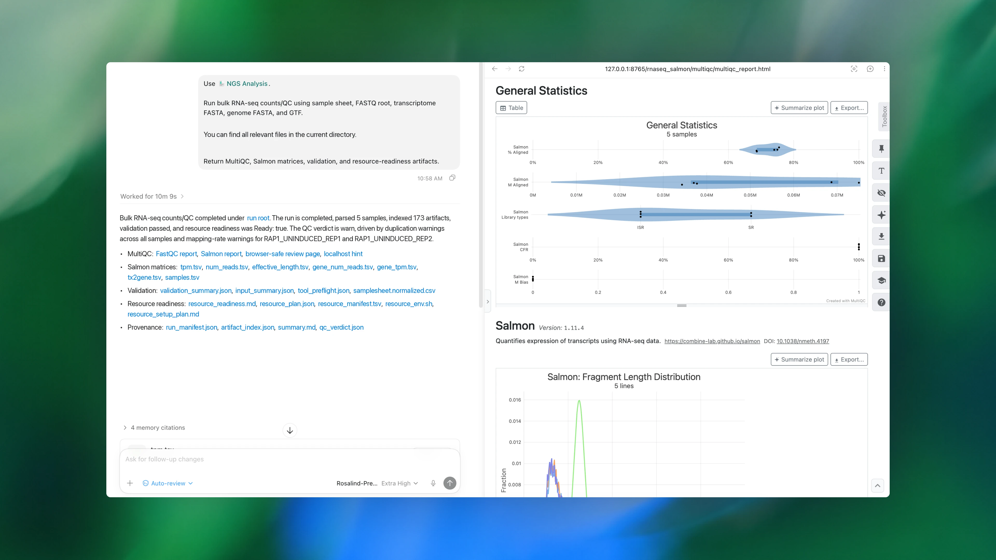
Task: Click the plus attachment icon
Action: pyautogui.click(x=130, y=483)
